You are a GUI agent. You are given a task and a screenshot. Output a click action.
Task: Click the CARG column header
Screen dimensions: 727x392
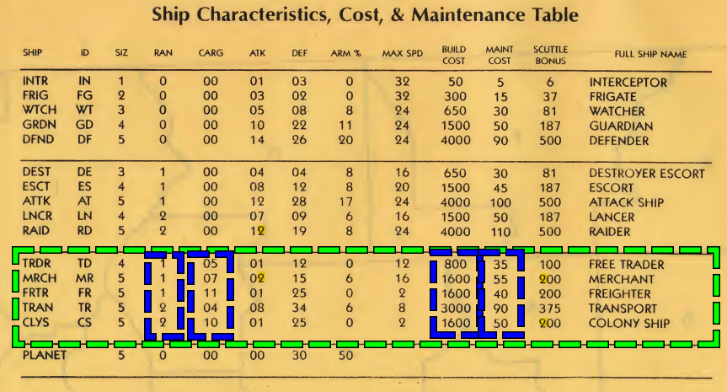tap(211, 53)
